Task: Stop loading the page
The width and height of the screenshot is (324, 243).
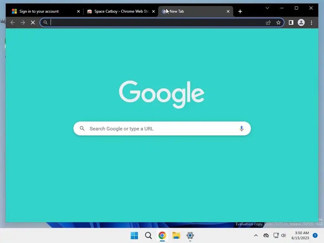Action: coord(33,22)
